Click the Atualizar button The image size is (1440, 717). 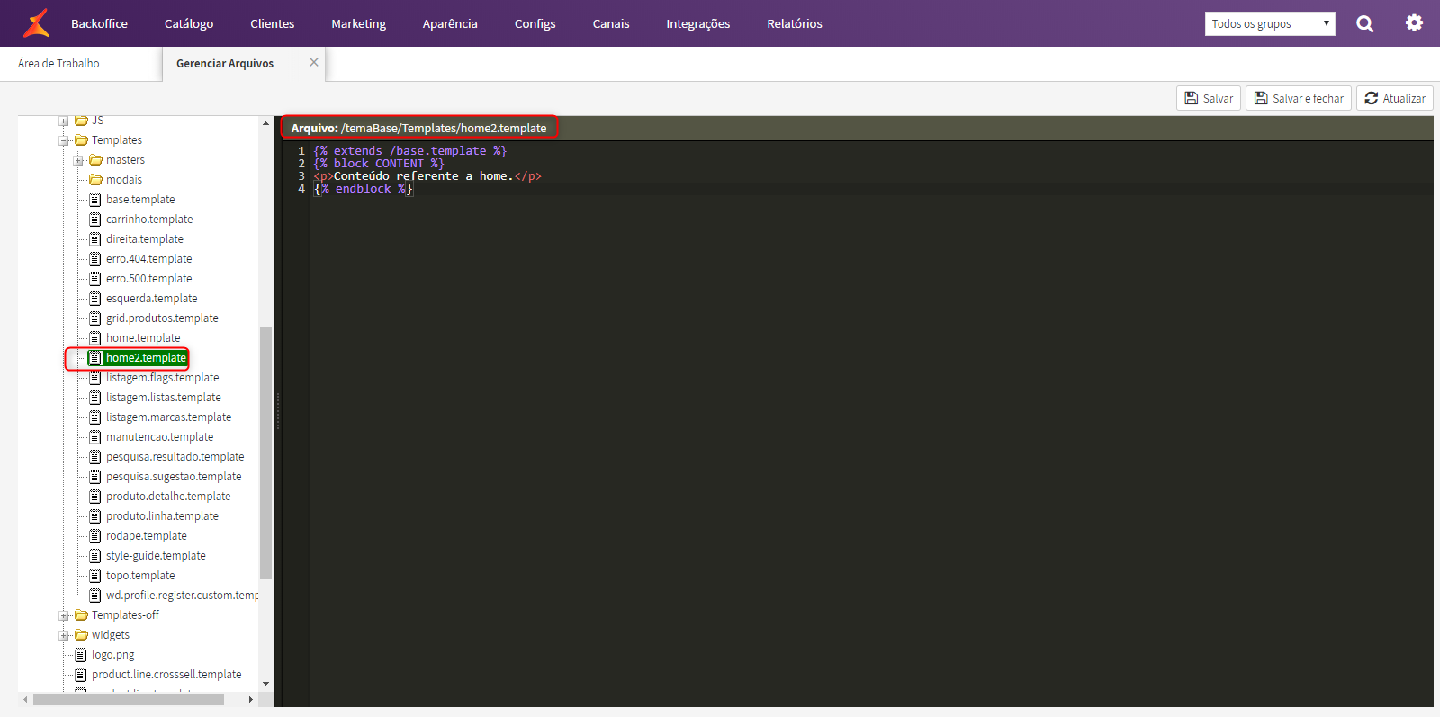[1395, 98]
